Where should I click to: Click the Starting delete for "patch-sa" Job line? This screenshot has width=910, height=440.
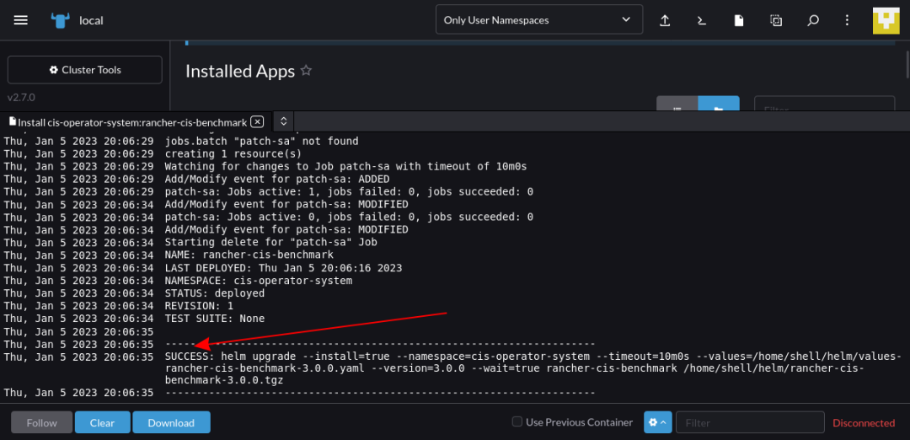[271, 242]
